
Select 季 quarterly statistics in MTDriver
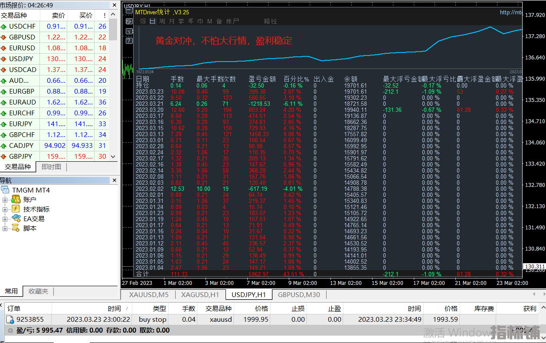tap(181, 21)
